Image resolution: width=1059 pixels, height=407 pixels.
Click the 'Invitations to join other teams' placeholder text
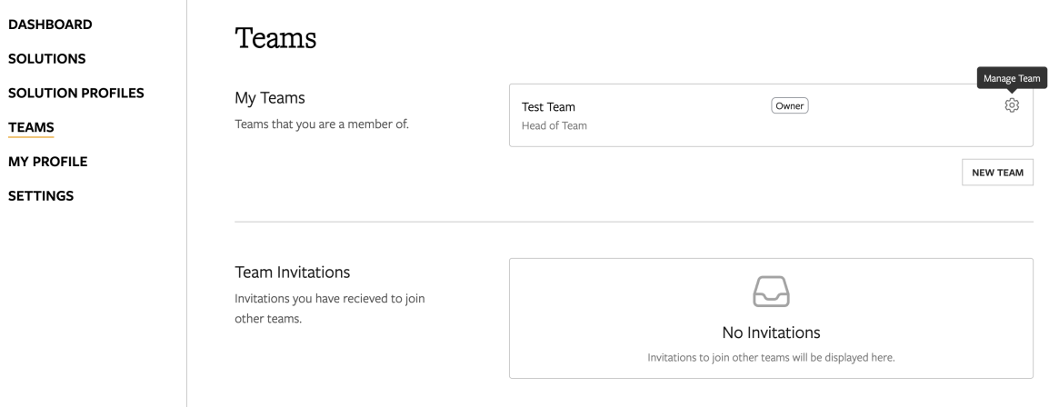pos(771,357)
